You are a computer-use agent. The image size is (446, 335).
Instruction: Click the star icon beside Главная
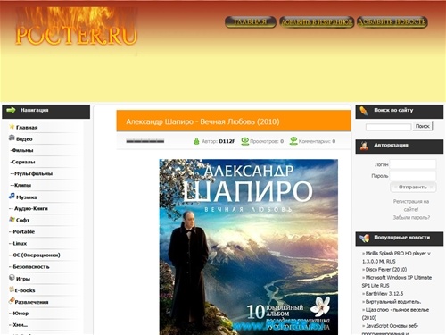point(12,127)
